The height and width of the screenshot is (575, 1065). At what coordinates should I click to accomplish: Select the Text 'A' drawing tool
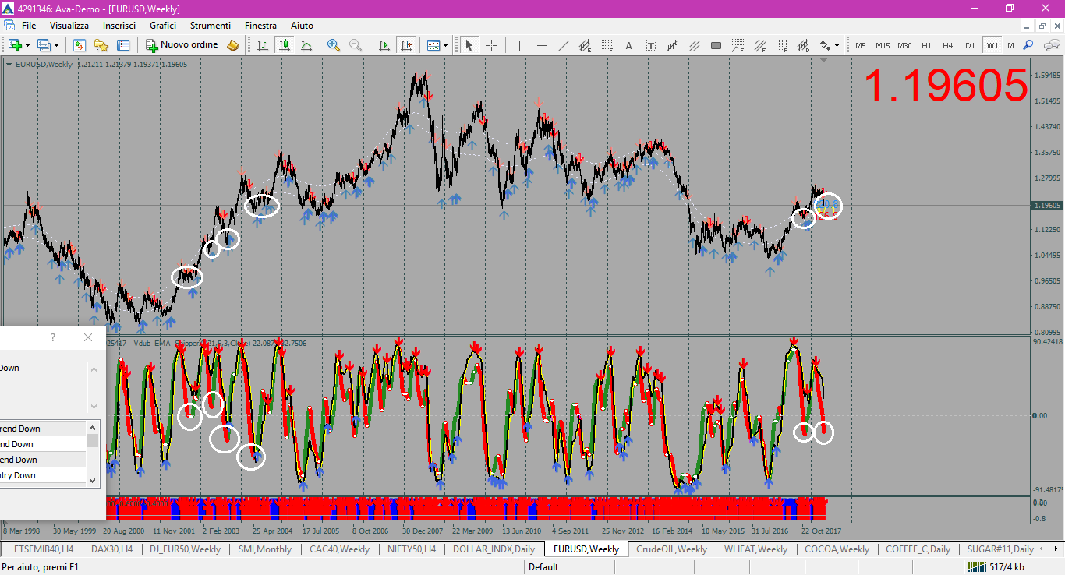tap(628, 45)
